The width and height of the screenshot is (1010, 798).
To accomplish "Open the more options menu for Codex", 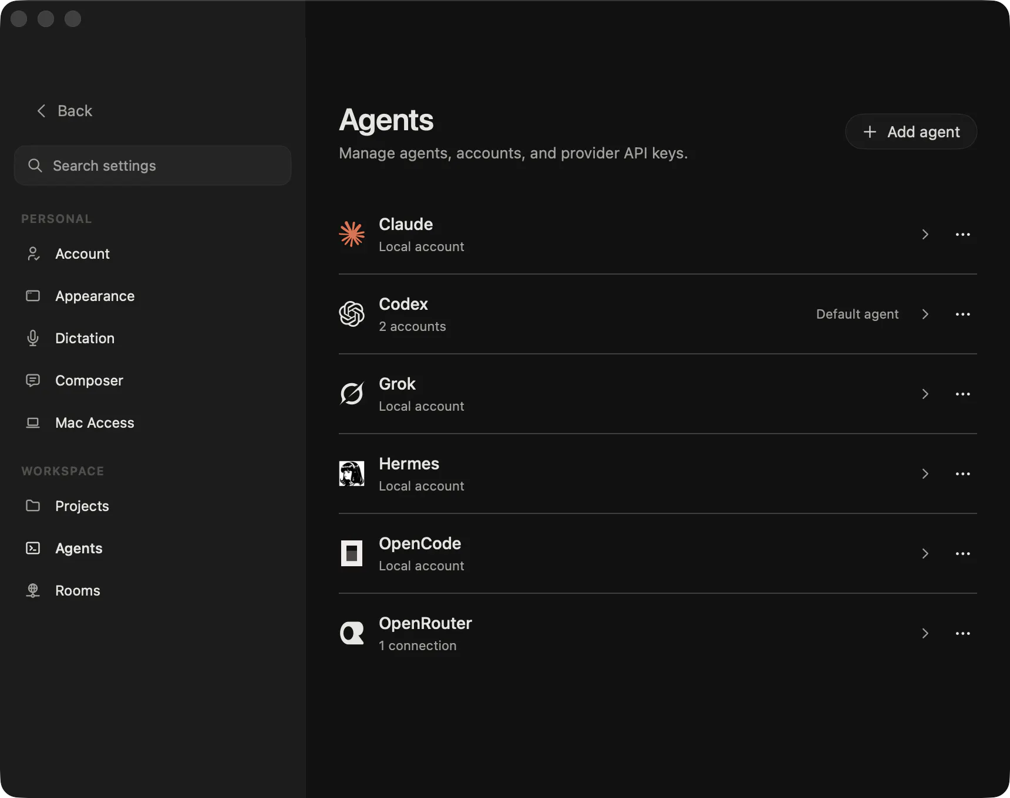I will [963, 315].
